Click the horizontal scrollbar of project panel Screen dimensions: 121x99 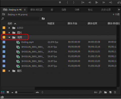coord(18,88)
